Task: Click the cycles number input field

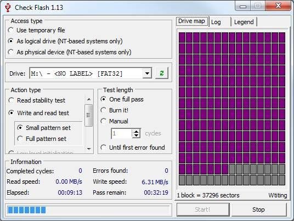Action: click(x=122, y=133)
